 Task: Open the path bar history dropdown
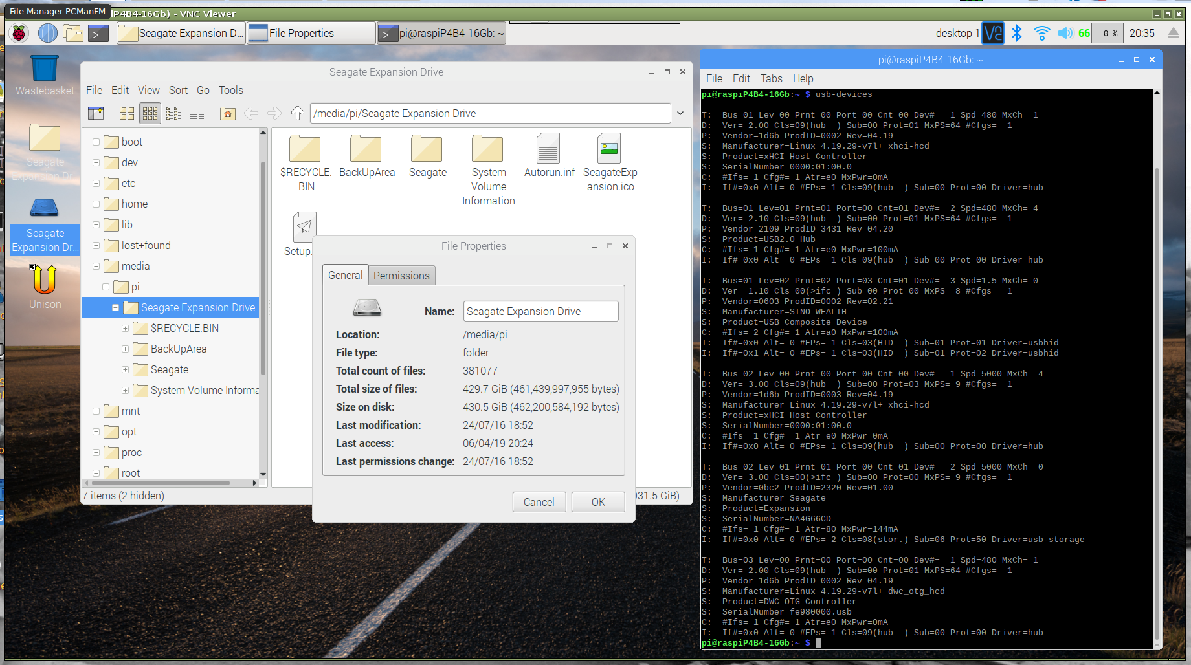click(680, 113)
